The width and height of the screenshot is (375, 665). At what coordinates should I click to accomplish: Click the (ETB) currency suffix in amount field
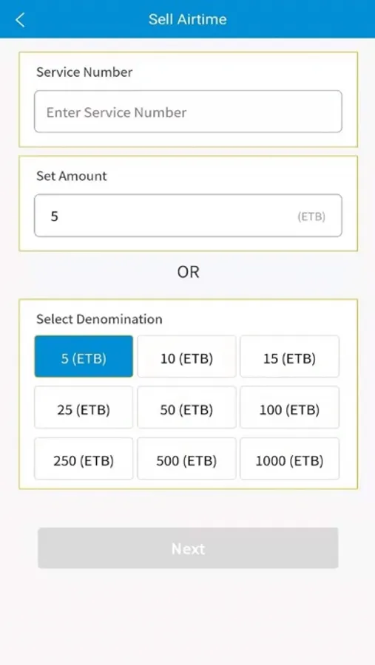click(311, 216)
